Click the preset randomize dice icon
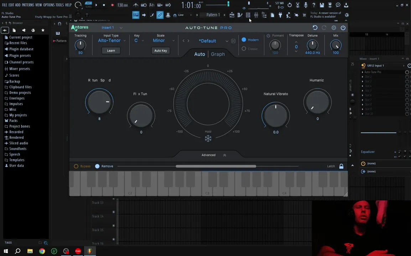411x256 pixels. (x=233, y=41)
